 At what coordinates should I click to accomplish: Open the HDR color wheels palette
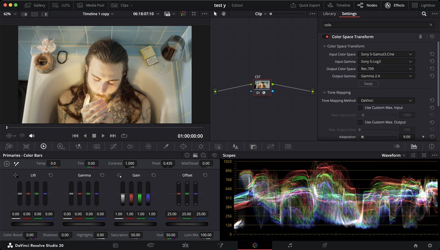(x=60, y=146)
